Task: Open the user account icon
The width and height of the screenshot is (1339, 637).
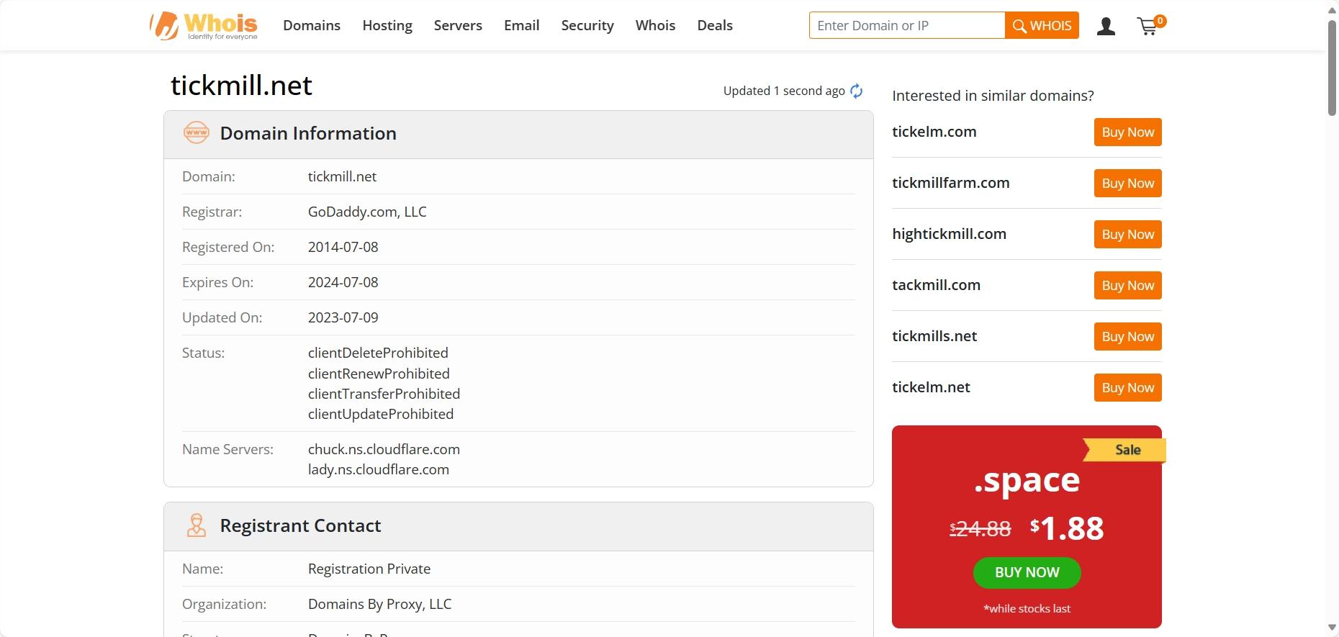Action: click(x=1106, y=27)
